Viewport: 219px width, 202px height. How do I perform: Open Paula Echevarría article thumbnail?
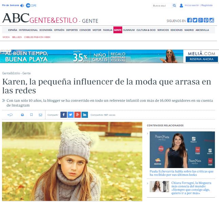pyautogui.click(x=182, y=150)
